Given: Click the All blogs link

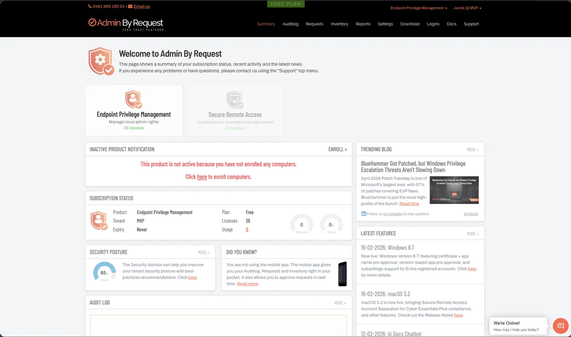Looking at the screenshot, I should [471, 214].
